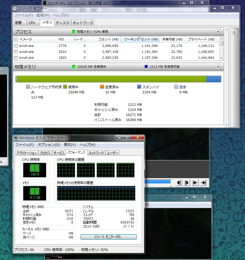Tick the checkbox for aviutl.exe PID 2624

16,52
